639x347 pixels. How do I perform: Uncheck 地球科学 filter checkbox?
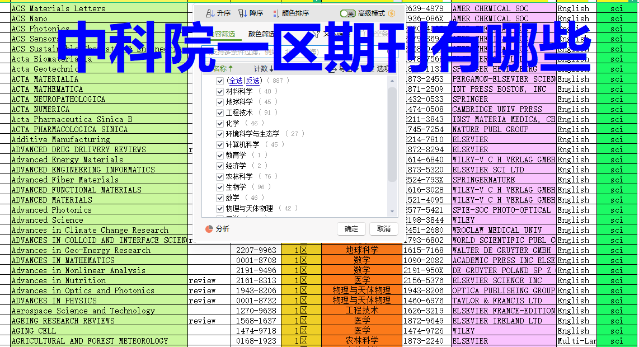tap(220, 102)
